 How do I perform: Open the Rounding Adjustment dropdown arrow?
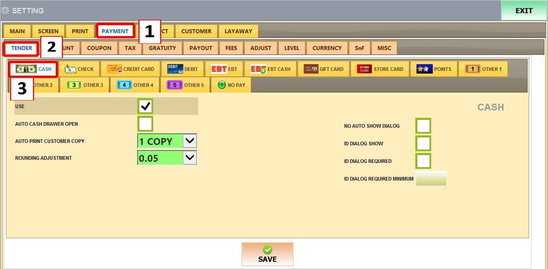tap(190, 158)
